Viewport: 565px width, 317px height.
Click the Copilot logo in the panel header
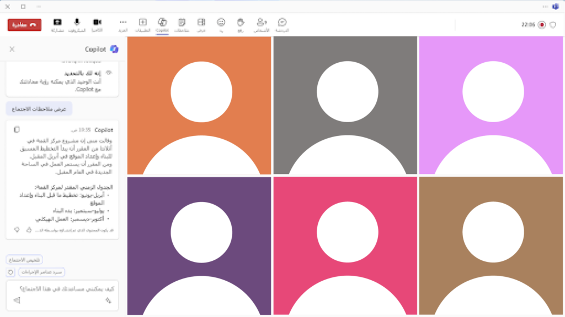click(x=114, y=49)
